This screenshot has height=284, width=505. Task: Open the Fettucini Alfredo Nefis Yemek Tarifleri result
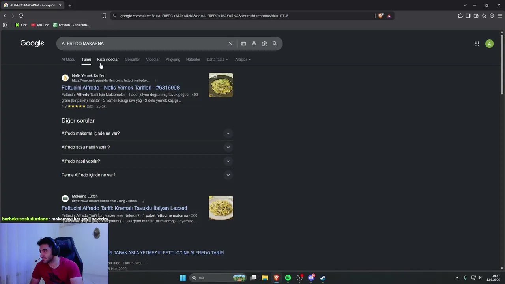coord(120,88)
